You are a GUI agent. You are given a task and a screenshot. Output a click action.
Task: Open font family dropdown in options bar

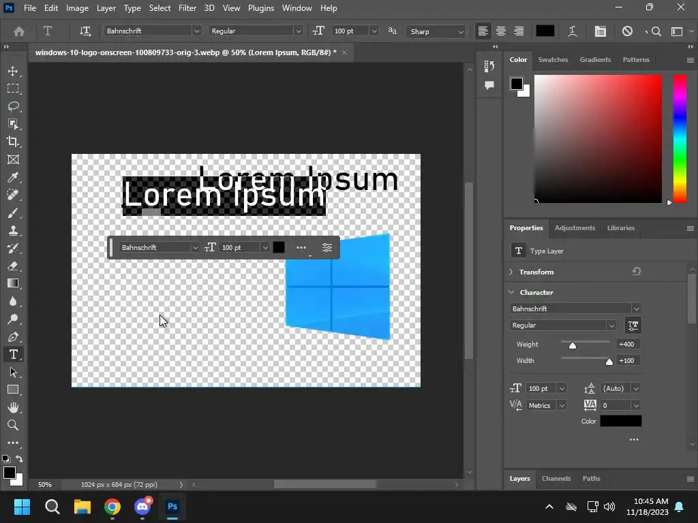coord(196,31)
